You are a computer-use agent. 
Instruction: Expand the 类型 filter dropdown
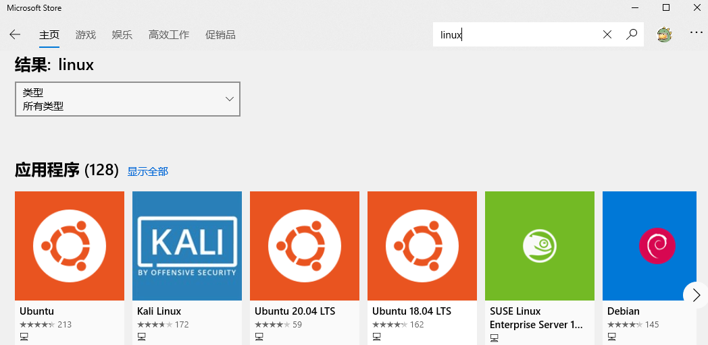tap(127, 99)
